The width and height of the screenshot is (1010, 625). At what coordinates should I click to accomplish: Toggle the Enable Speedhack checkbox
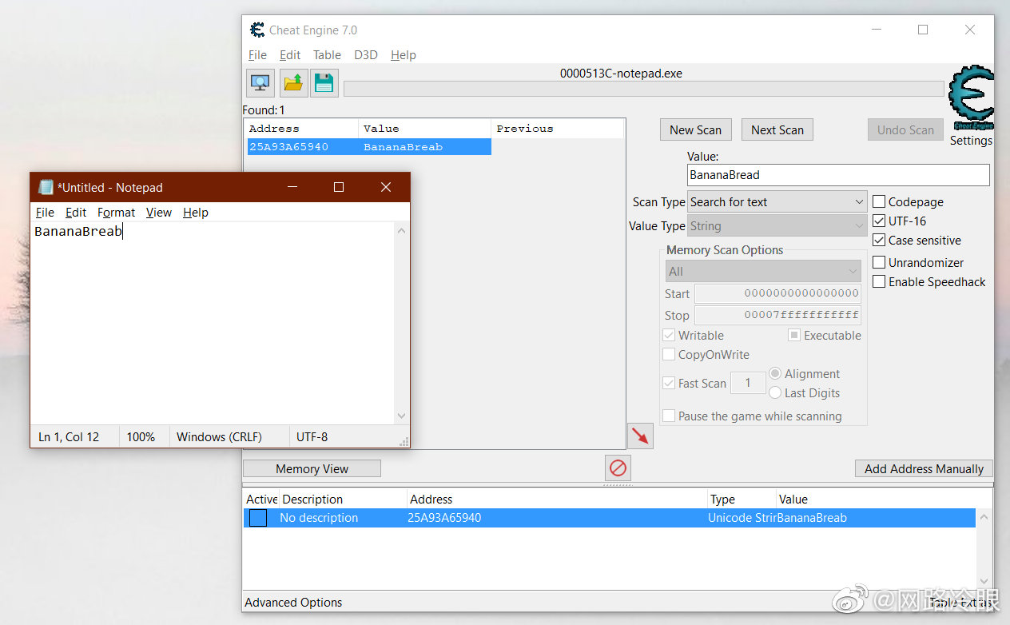point(879,282)
